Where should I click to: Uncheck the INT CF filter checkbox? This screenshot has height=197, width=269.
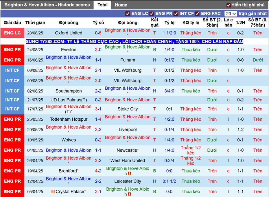[x=176, y=14]
